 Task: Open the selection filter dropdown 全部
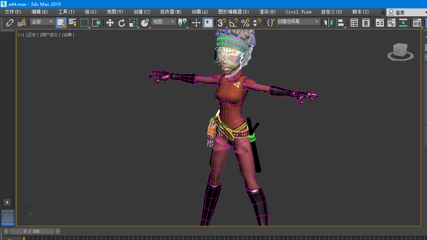(x=42, y=22)
